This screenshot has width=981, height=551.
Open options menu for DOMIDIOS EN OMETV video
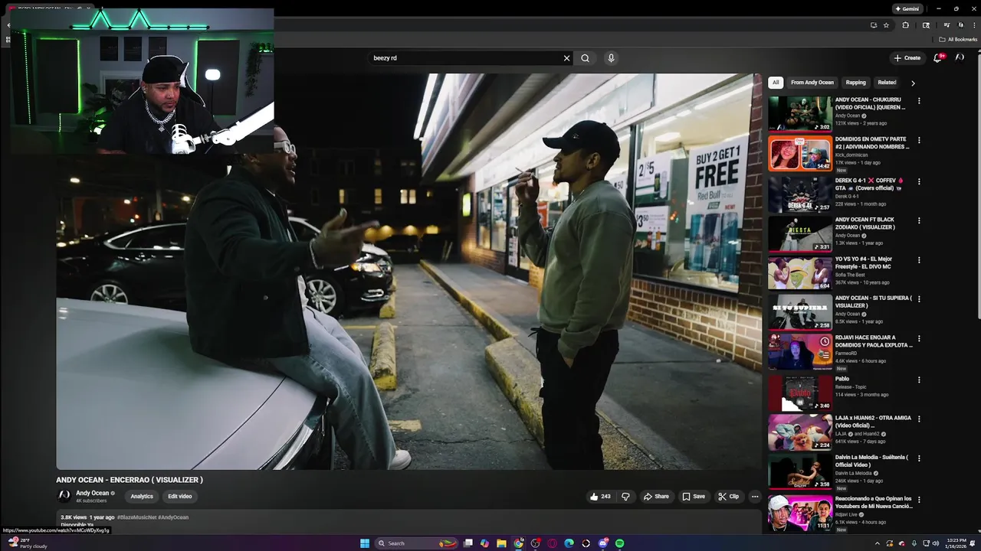919,141
